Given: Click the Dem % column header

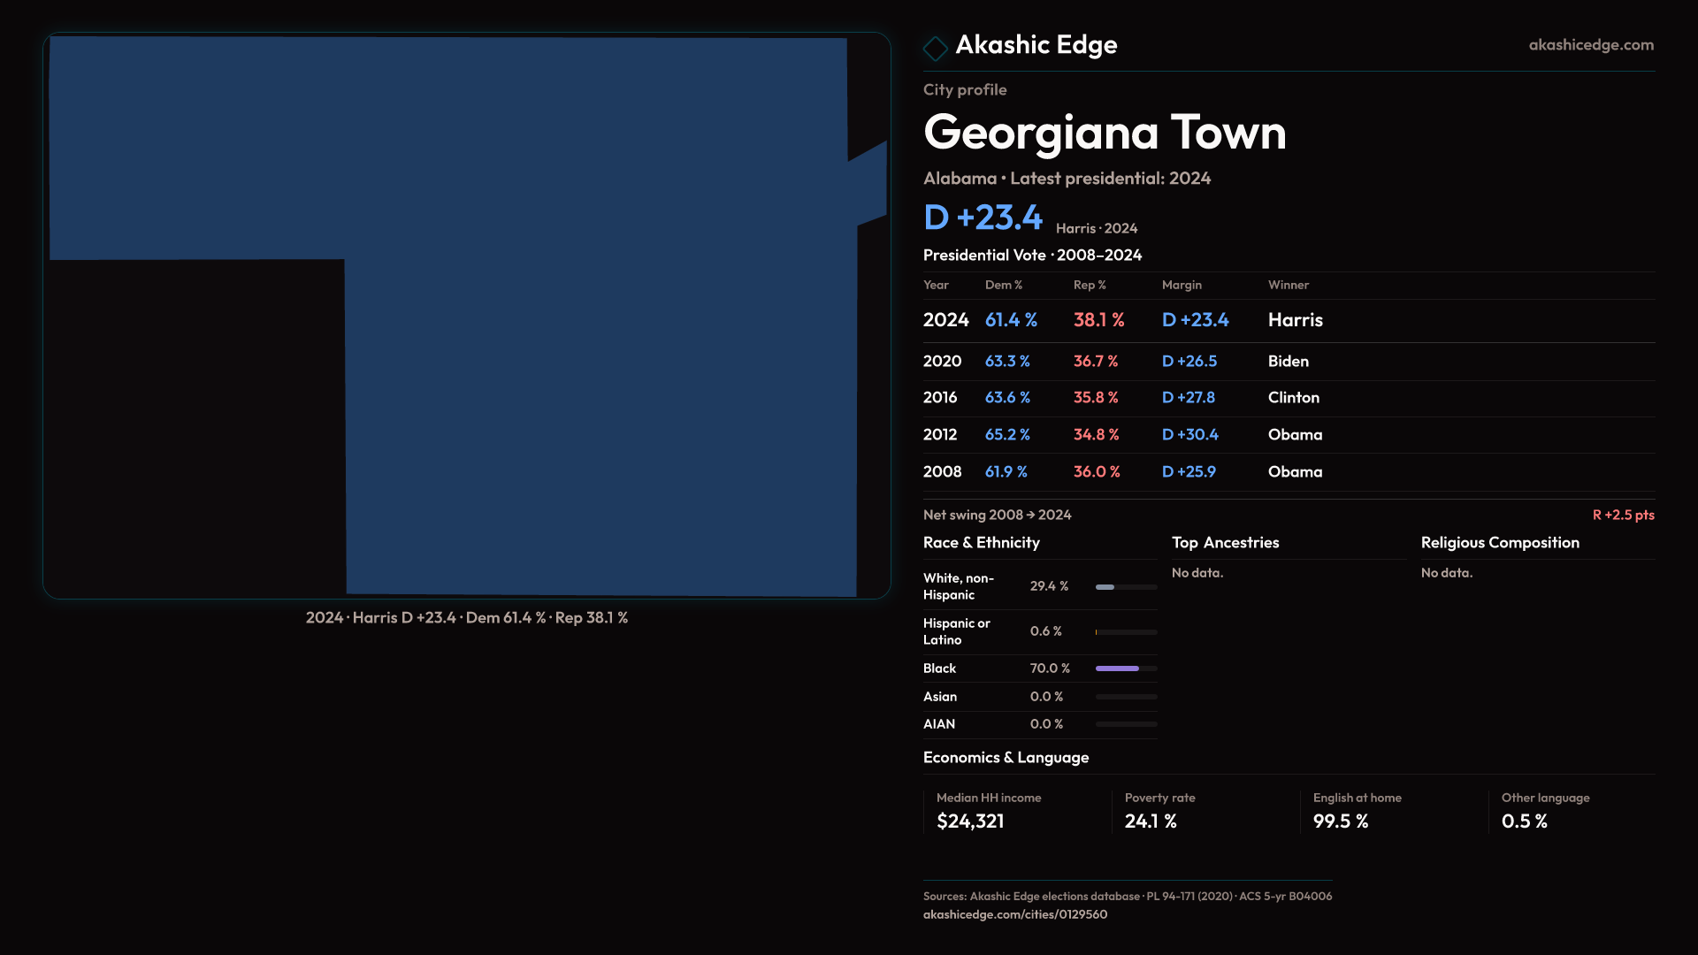Looking at the screenshot, I should (x=1003, y=285).
